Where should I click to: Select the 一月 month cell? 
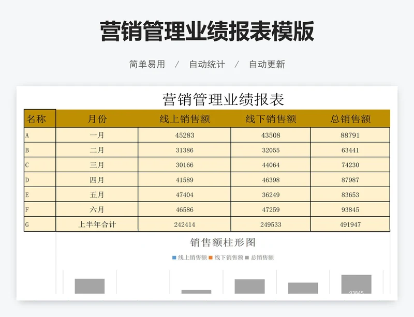click(97, 135)
